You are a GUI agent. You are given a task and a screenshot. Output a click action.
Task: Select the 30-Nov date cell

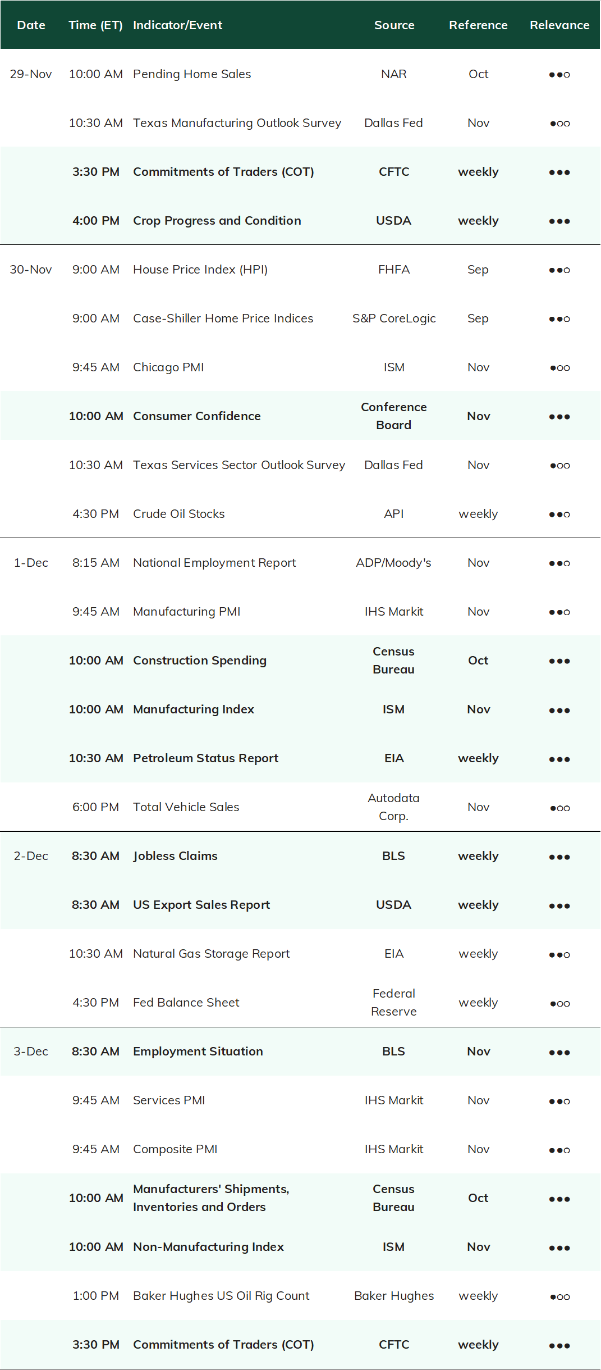31,269
